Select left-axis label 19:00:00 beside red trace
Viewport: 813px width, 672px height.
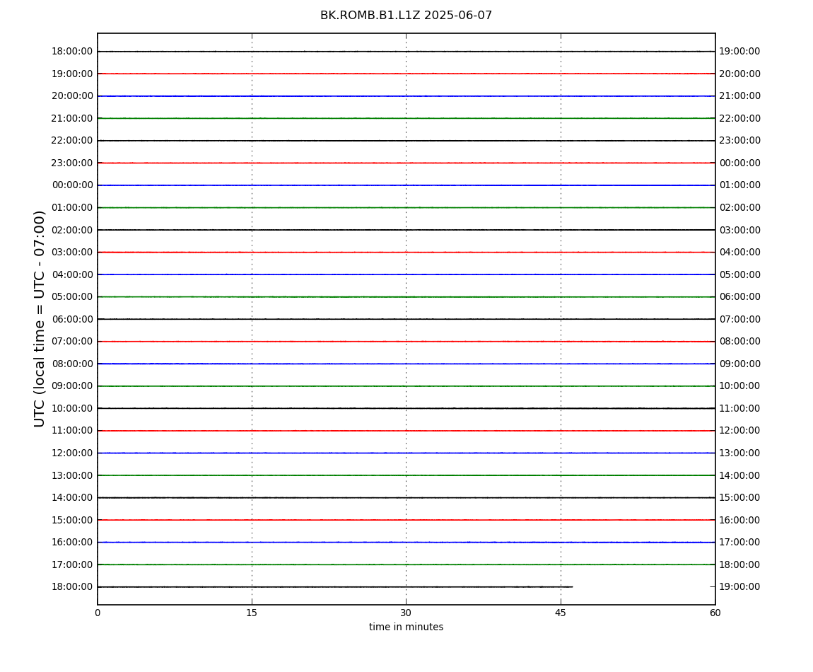point(72,74)
